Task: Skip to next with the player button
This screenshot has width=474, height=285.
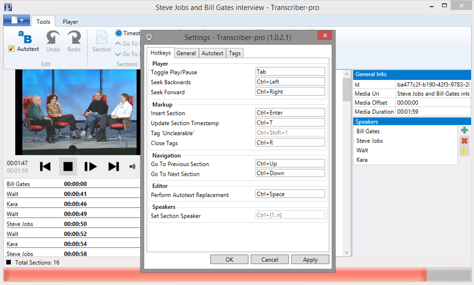Action: tap(114, 166)
